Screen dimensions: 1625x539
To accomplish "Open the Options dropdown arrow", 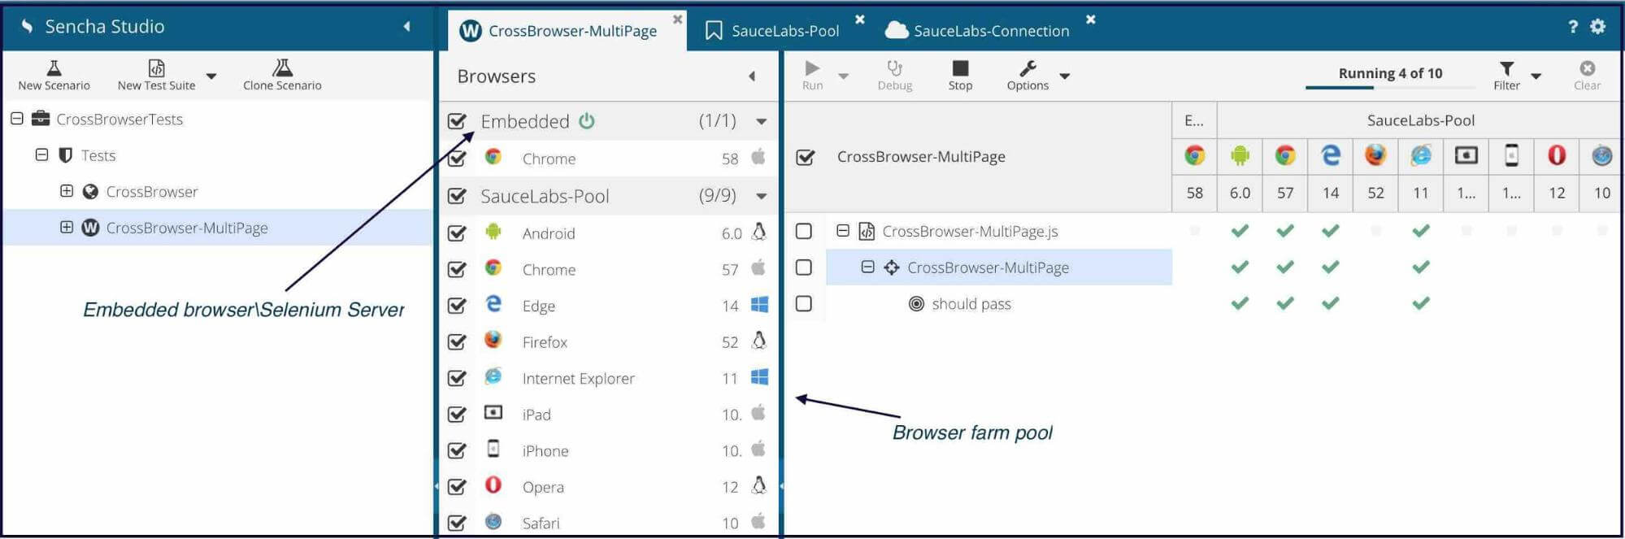I will (1064, 76).
